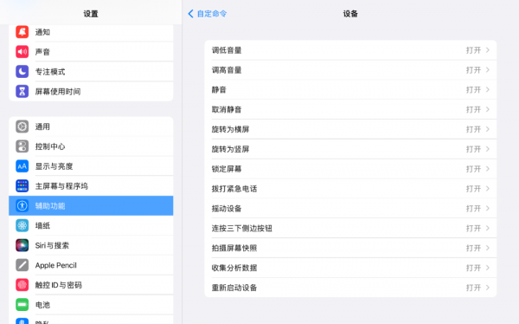Click 打开 value on 静音 row
Image resolution: width=519 pixels, height=324 pixels.
point(473,90)
